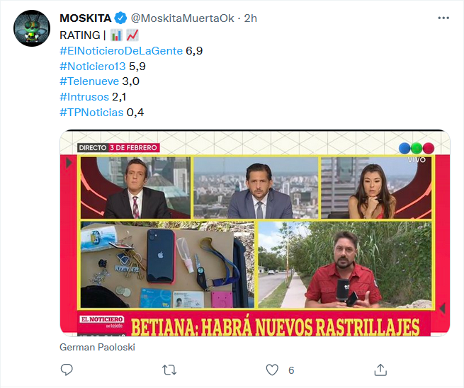Viewport: 464px width, 388px height.
Task: Open hashtag #Noticiero13
Action: (93, 67)
